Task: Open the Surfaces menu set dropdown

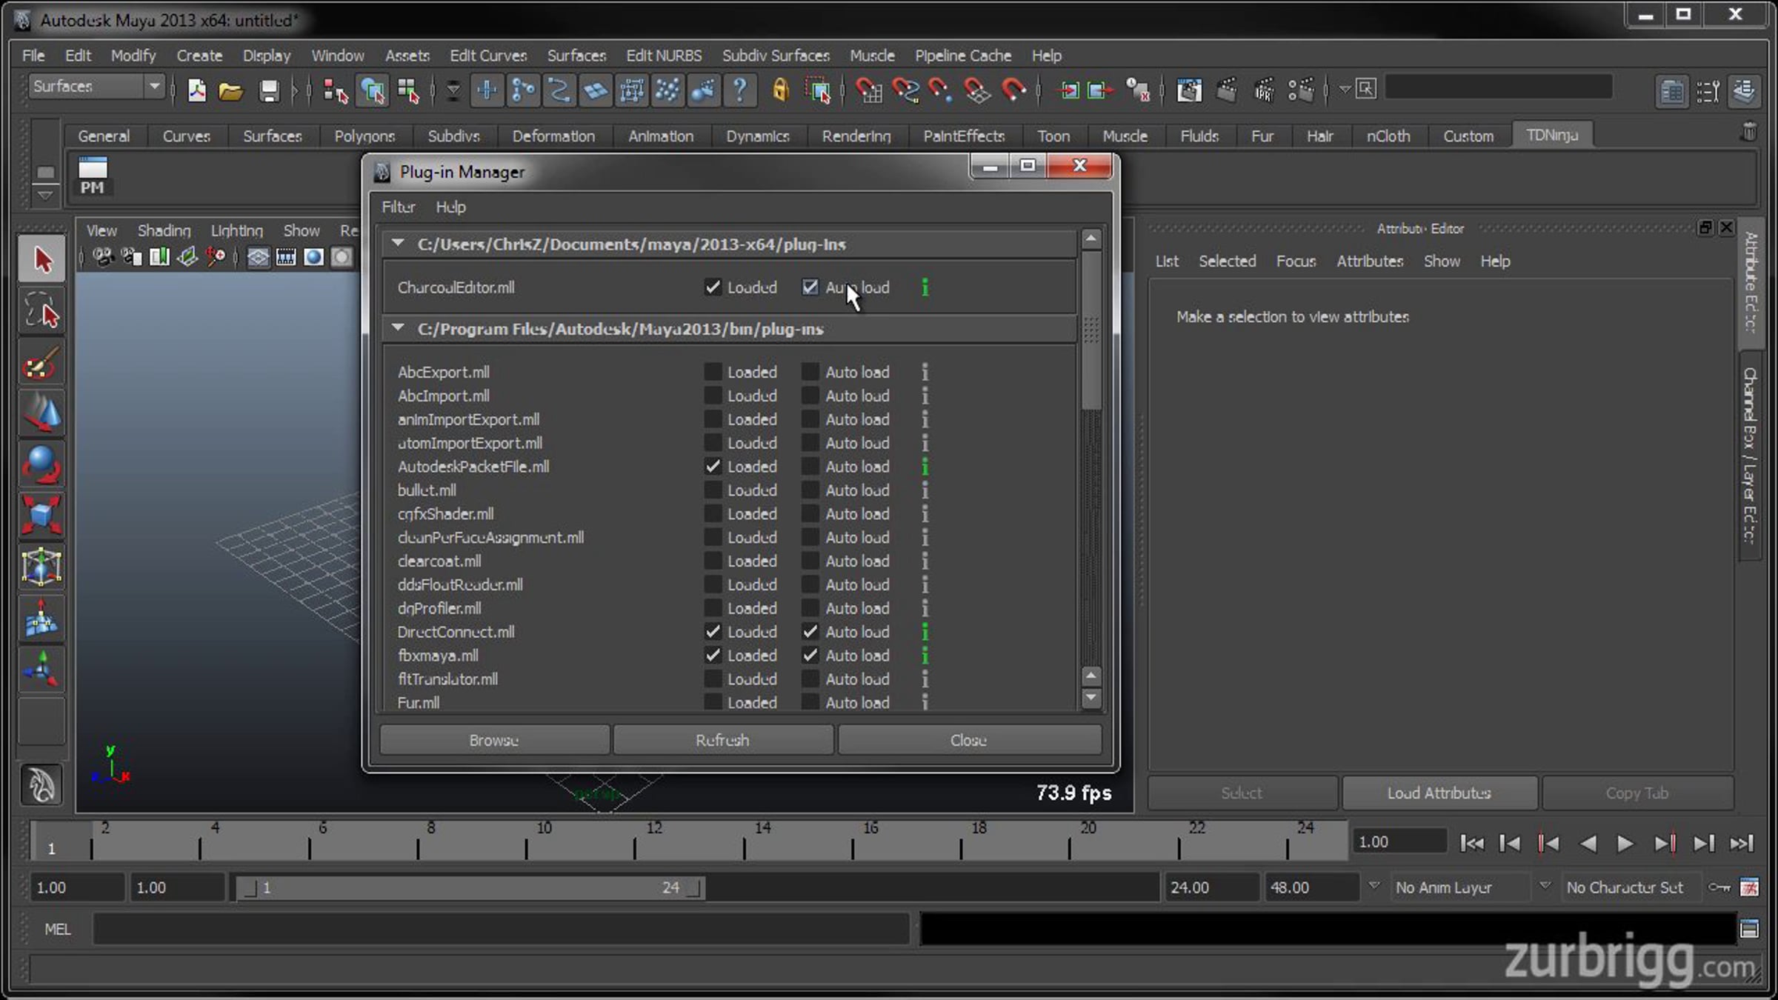Action: point(154,87)
